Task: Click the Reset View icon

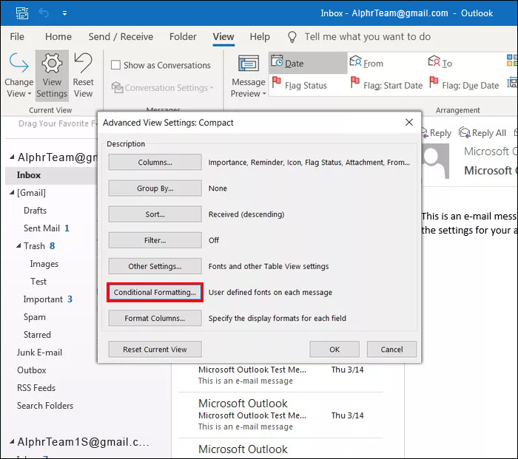Action: pos(83,63)
